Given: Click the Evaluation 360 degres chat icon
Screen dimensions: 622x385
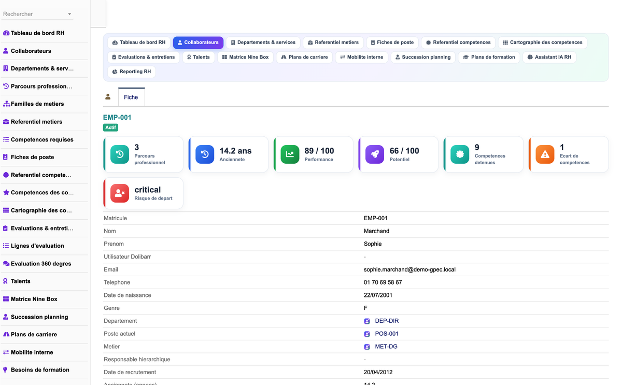Looking at the screenshot, I should [6, 264].
